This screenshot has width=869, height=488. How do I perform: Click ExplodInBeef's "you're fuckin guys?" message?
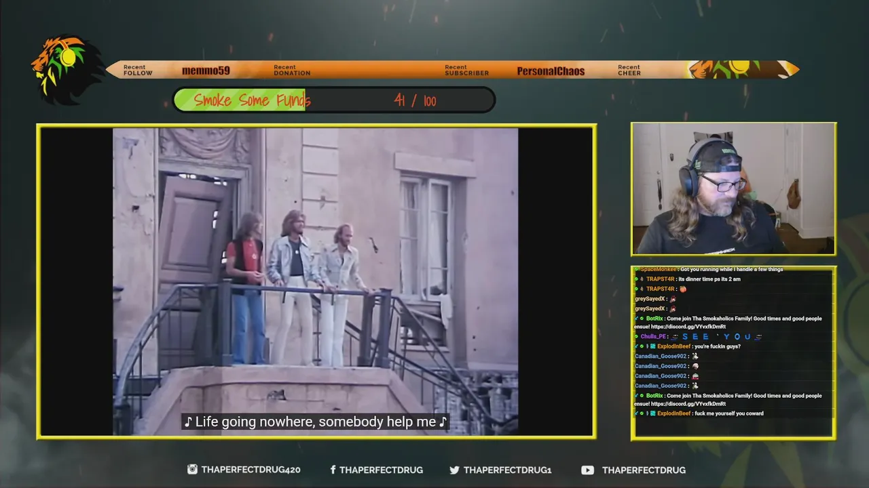click(687, 346)
